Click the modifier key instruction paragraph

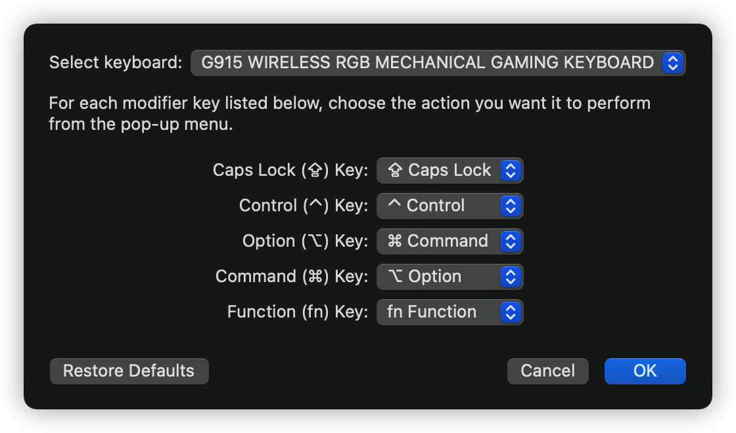click(349, 113)
